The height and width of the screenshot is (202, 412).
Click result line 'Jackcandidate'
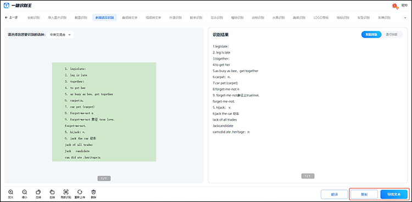pos(223,126)
